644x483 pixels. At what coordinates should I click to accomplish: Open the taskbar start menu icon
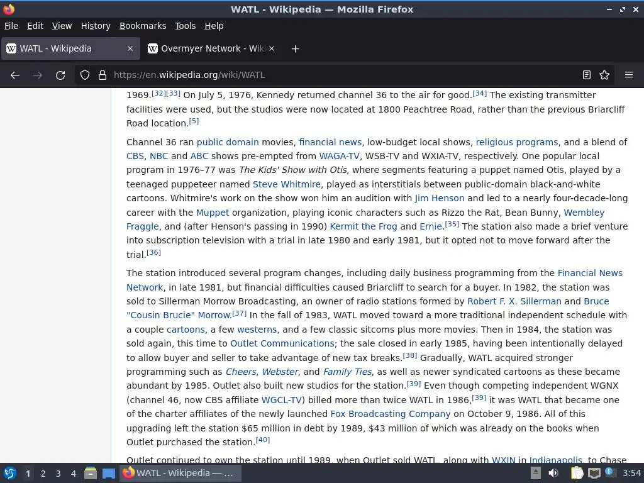click(x=10, y=473)
